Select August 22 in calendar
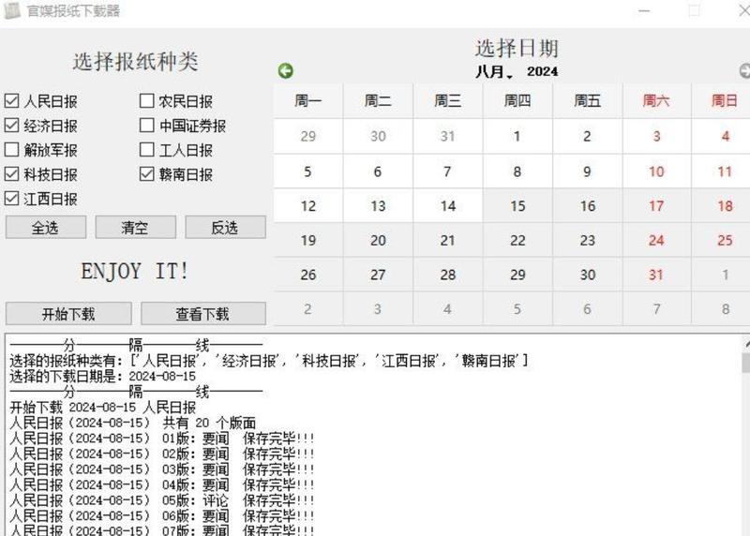 [x=517, y=240]
